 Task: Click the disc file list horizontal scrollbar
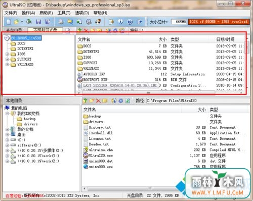[x=148, y=92]
